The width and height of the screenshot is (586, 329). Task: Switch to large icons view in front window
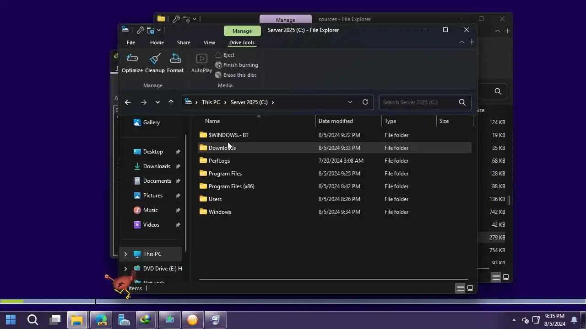470,288
